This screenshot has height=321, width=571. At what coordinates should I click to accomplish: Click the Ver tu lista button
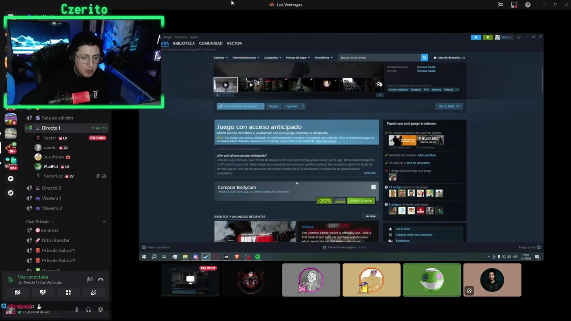pyautogui.click(x=449, y=106)
